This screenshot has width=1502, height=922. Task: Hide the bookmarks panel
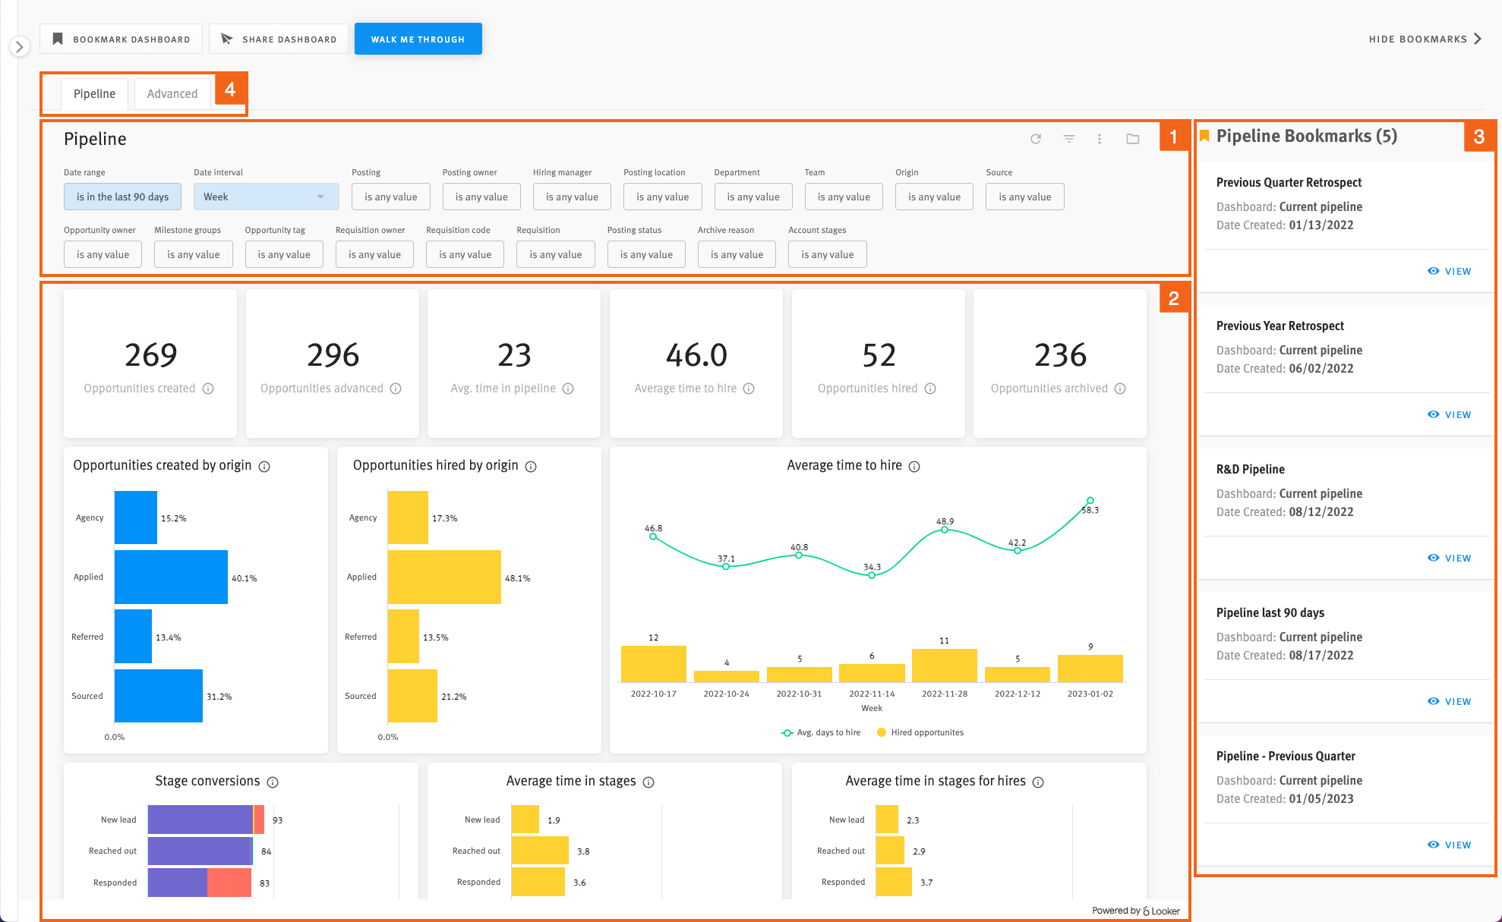[1425, 39]
